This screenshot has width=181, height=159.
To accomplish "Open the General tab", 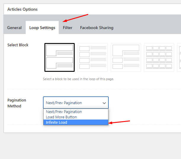I will click(14, 28).
